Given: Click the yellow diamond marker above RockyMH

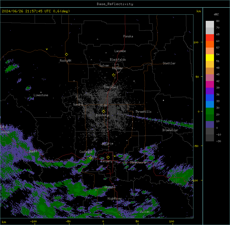Looking at the screenshot, I should [66, 55].
